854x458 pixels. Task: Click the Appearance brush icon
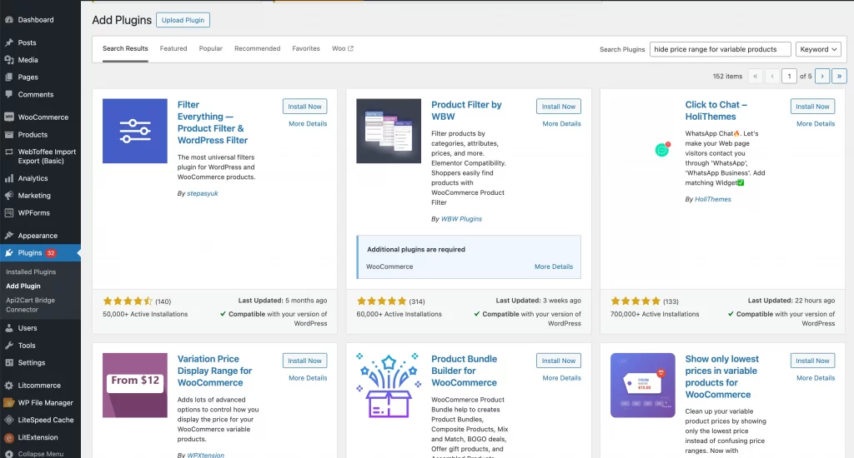(8, 236)
